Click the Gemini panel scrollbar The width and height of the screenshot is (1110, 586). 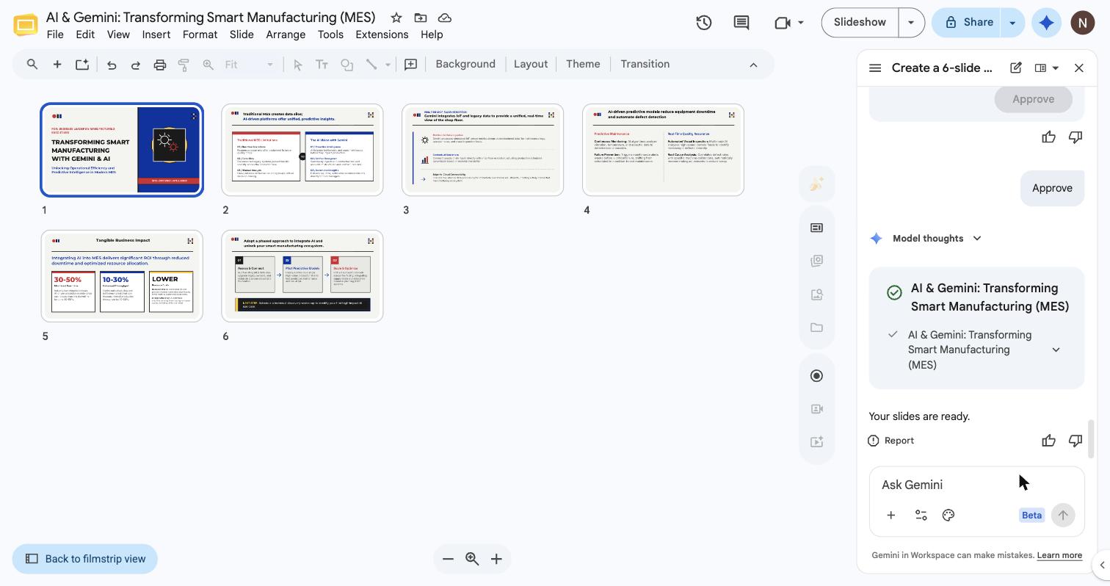click(1091, 439)
